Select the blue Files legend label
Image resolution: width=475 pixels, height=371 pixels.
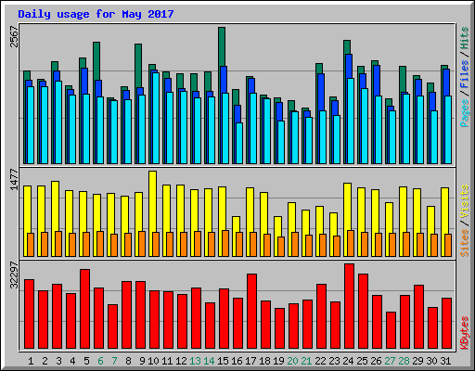pyautogui.click(x=465, y=74)
